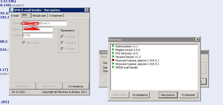Screen dimensions: 223x105
Task: Open the О плагине tab
Action: (x=56, y=16)
